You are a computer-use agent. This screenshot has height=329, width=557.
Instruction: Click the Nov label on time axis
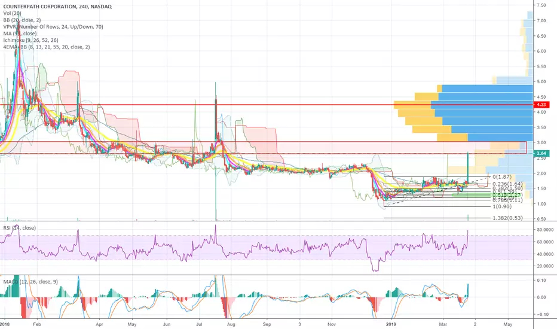[332, 324]
